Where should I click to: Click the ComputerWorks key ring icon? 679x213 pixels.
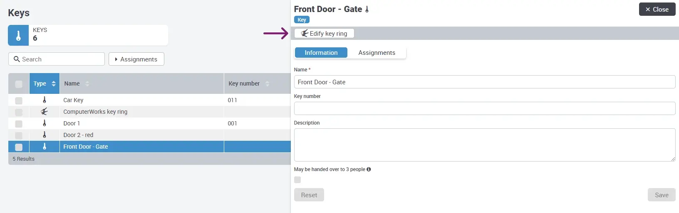[x=45, y=112]
